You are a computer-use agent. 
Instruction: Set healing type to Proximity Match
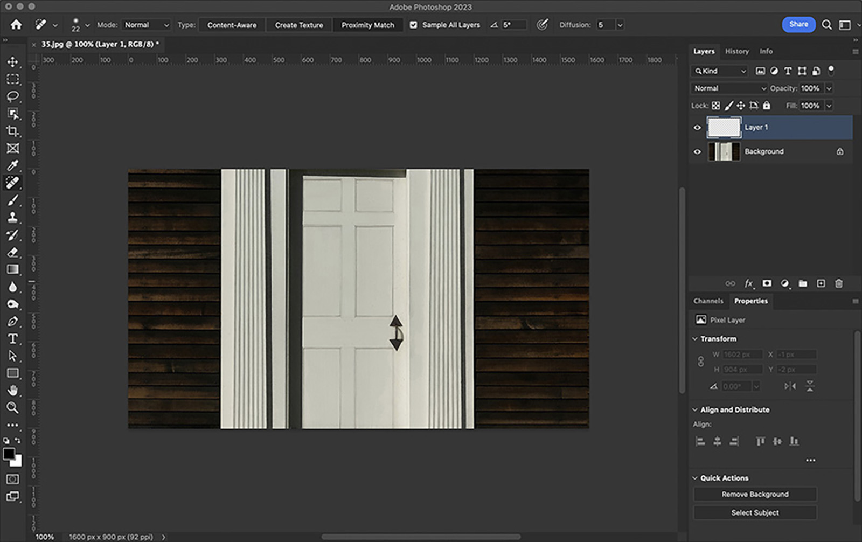[368, 25]
